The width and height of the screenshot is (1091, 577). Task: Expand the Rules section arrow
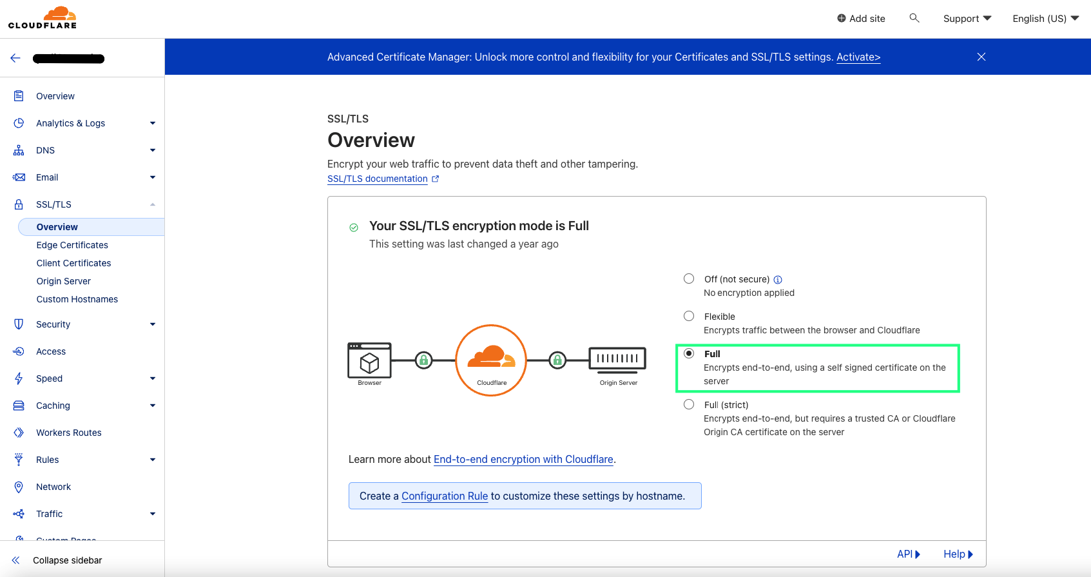point(153,460)
